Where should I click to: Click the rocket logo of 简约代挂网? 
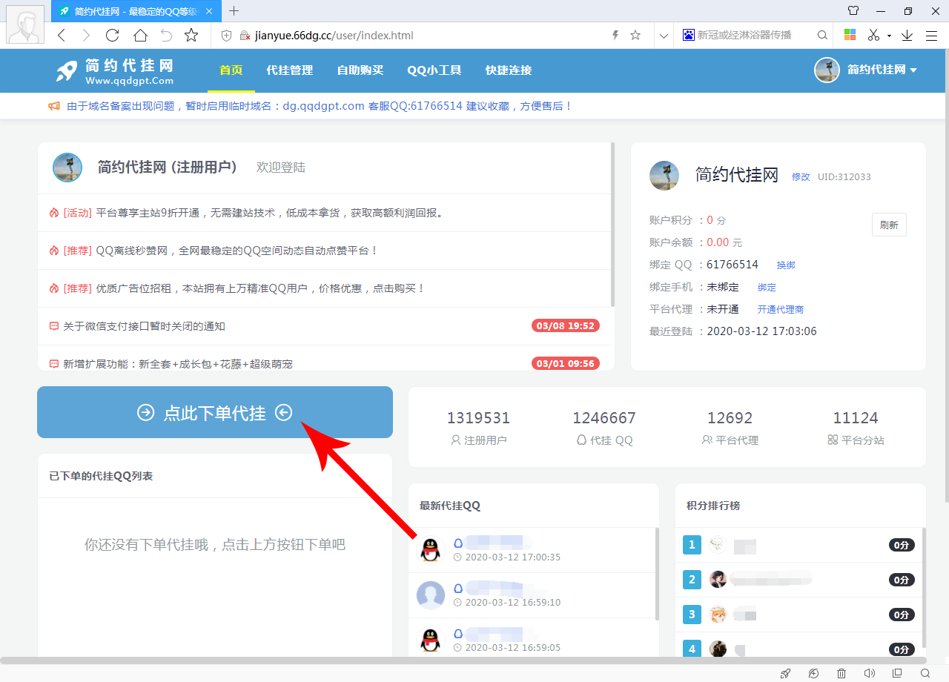tap(67, 70)
